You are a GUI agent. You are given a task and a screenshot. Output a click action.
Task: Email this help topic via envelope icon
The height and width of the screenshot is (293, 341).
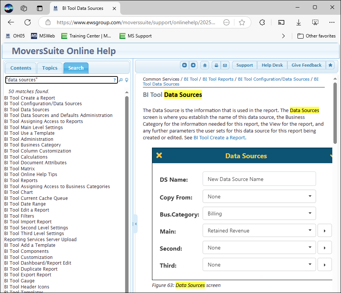pos(225,65)
